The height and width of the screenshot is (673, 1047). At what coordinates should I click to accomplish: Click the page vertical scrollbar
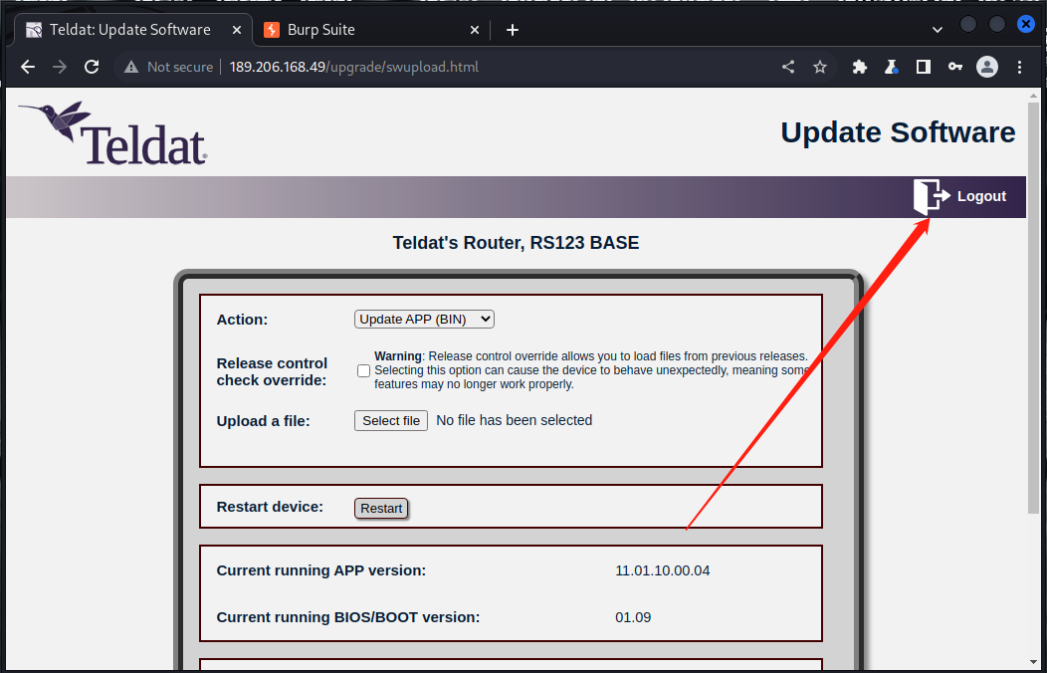click(1034, 307)
